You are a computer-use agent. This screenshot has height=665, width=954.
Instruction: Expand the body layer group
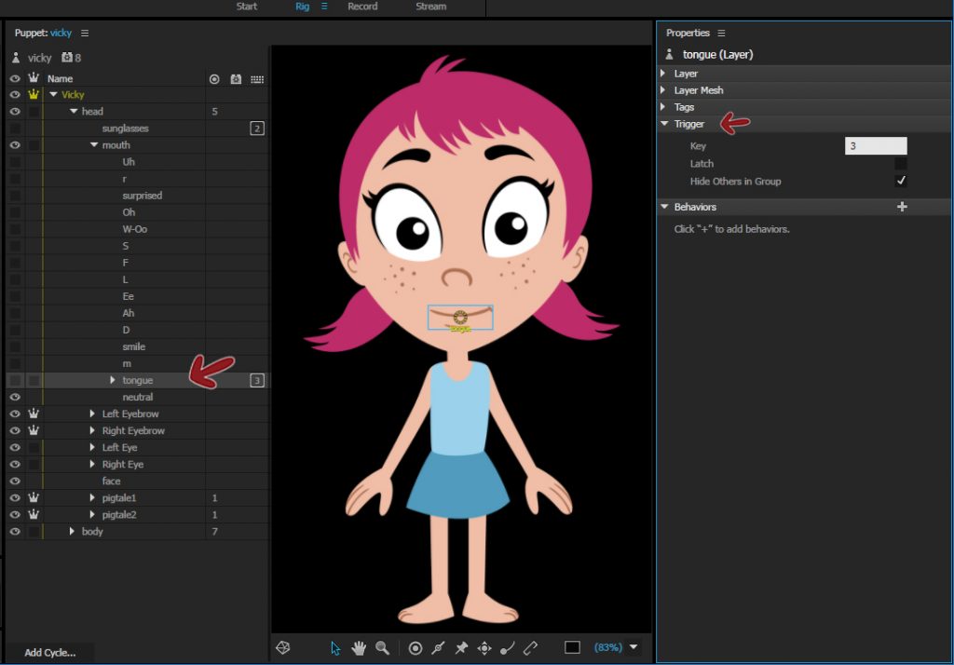(72, 531)
